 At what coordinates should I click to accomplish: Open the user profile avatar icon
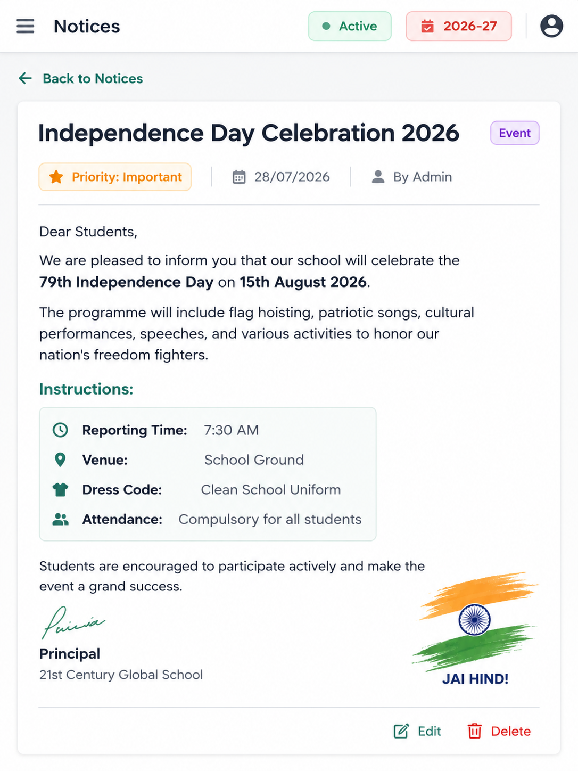coord(551,26)
